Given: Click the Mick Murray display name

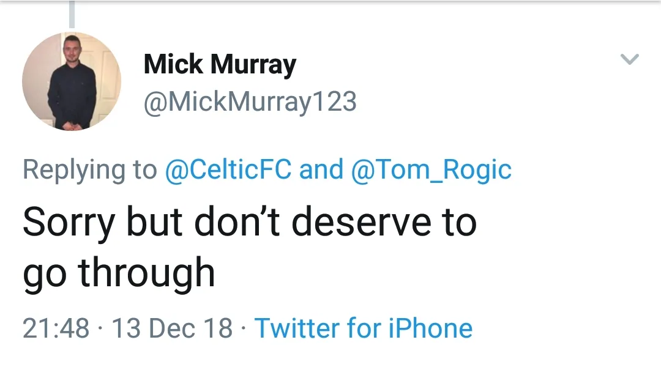Looking at the screenshot, I should point(220,65).
